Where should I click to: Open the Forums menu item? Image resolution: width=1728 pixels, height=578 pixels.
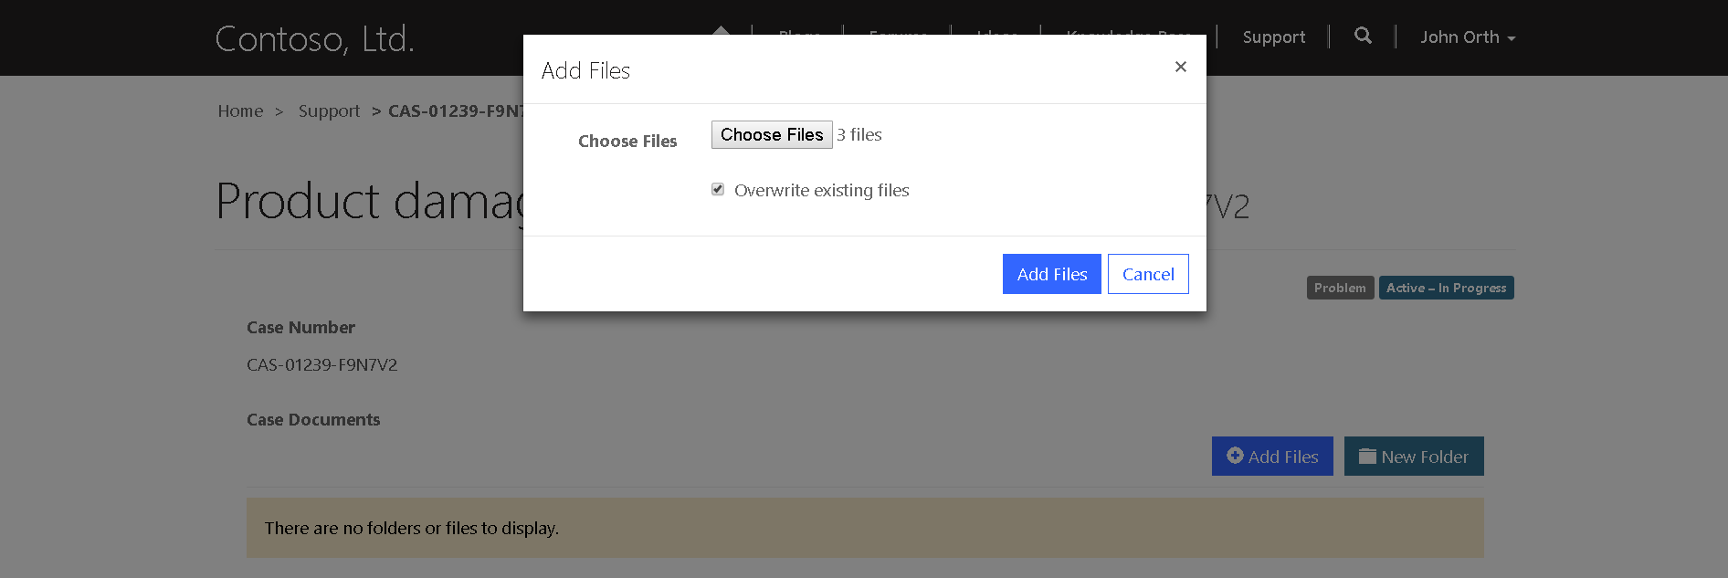point(898,32)
